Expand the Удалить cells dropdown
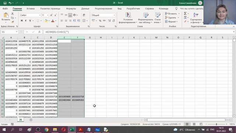Screen dimensions: 236x133 tap(178, 18)
